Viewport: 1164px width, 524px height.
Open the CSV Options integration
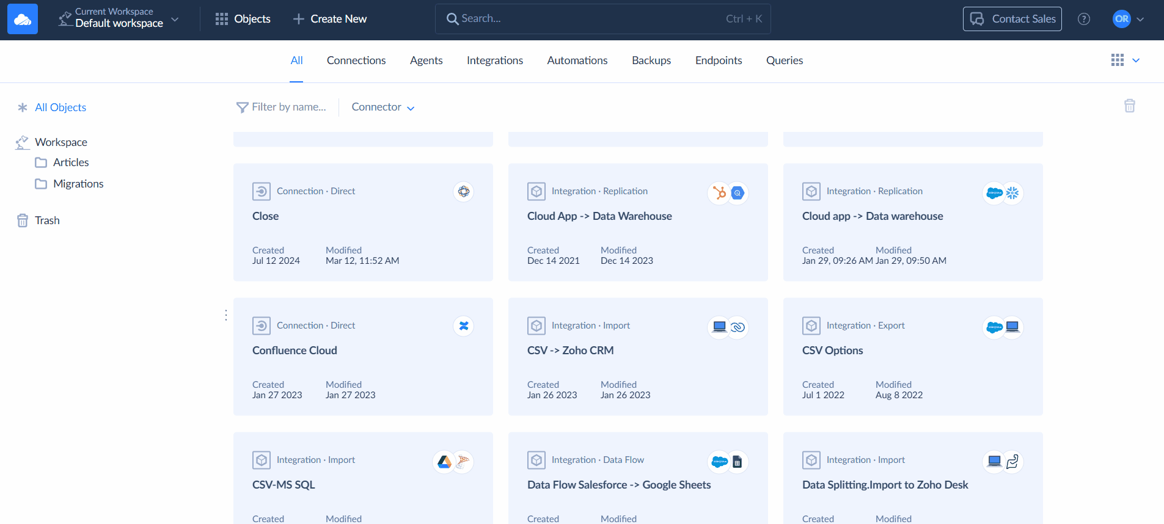(833, 351)
